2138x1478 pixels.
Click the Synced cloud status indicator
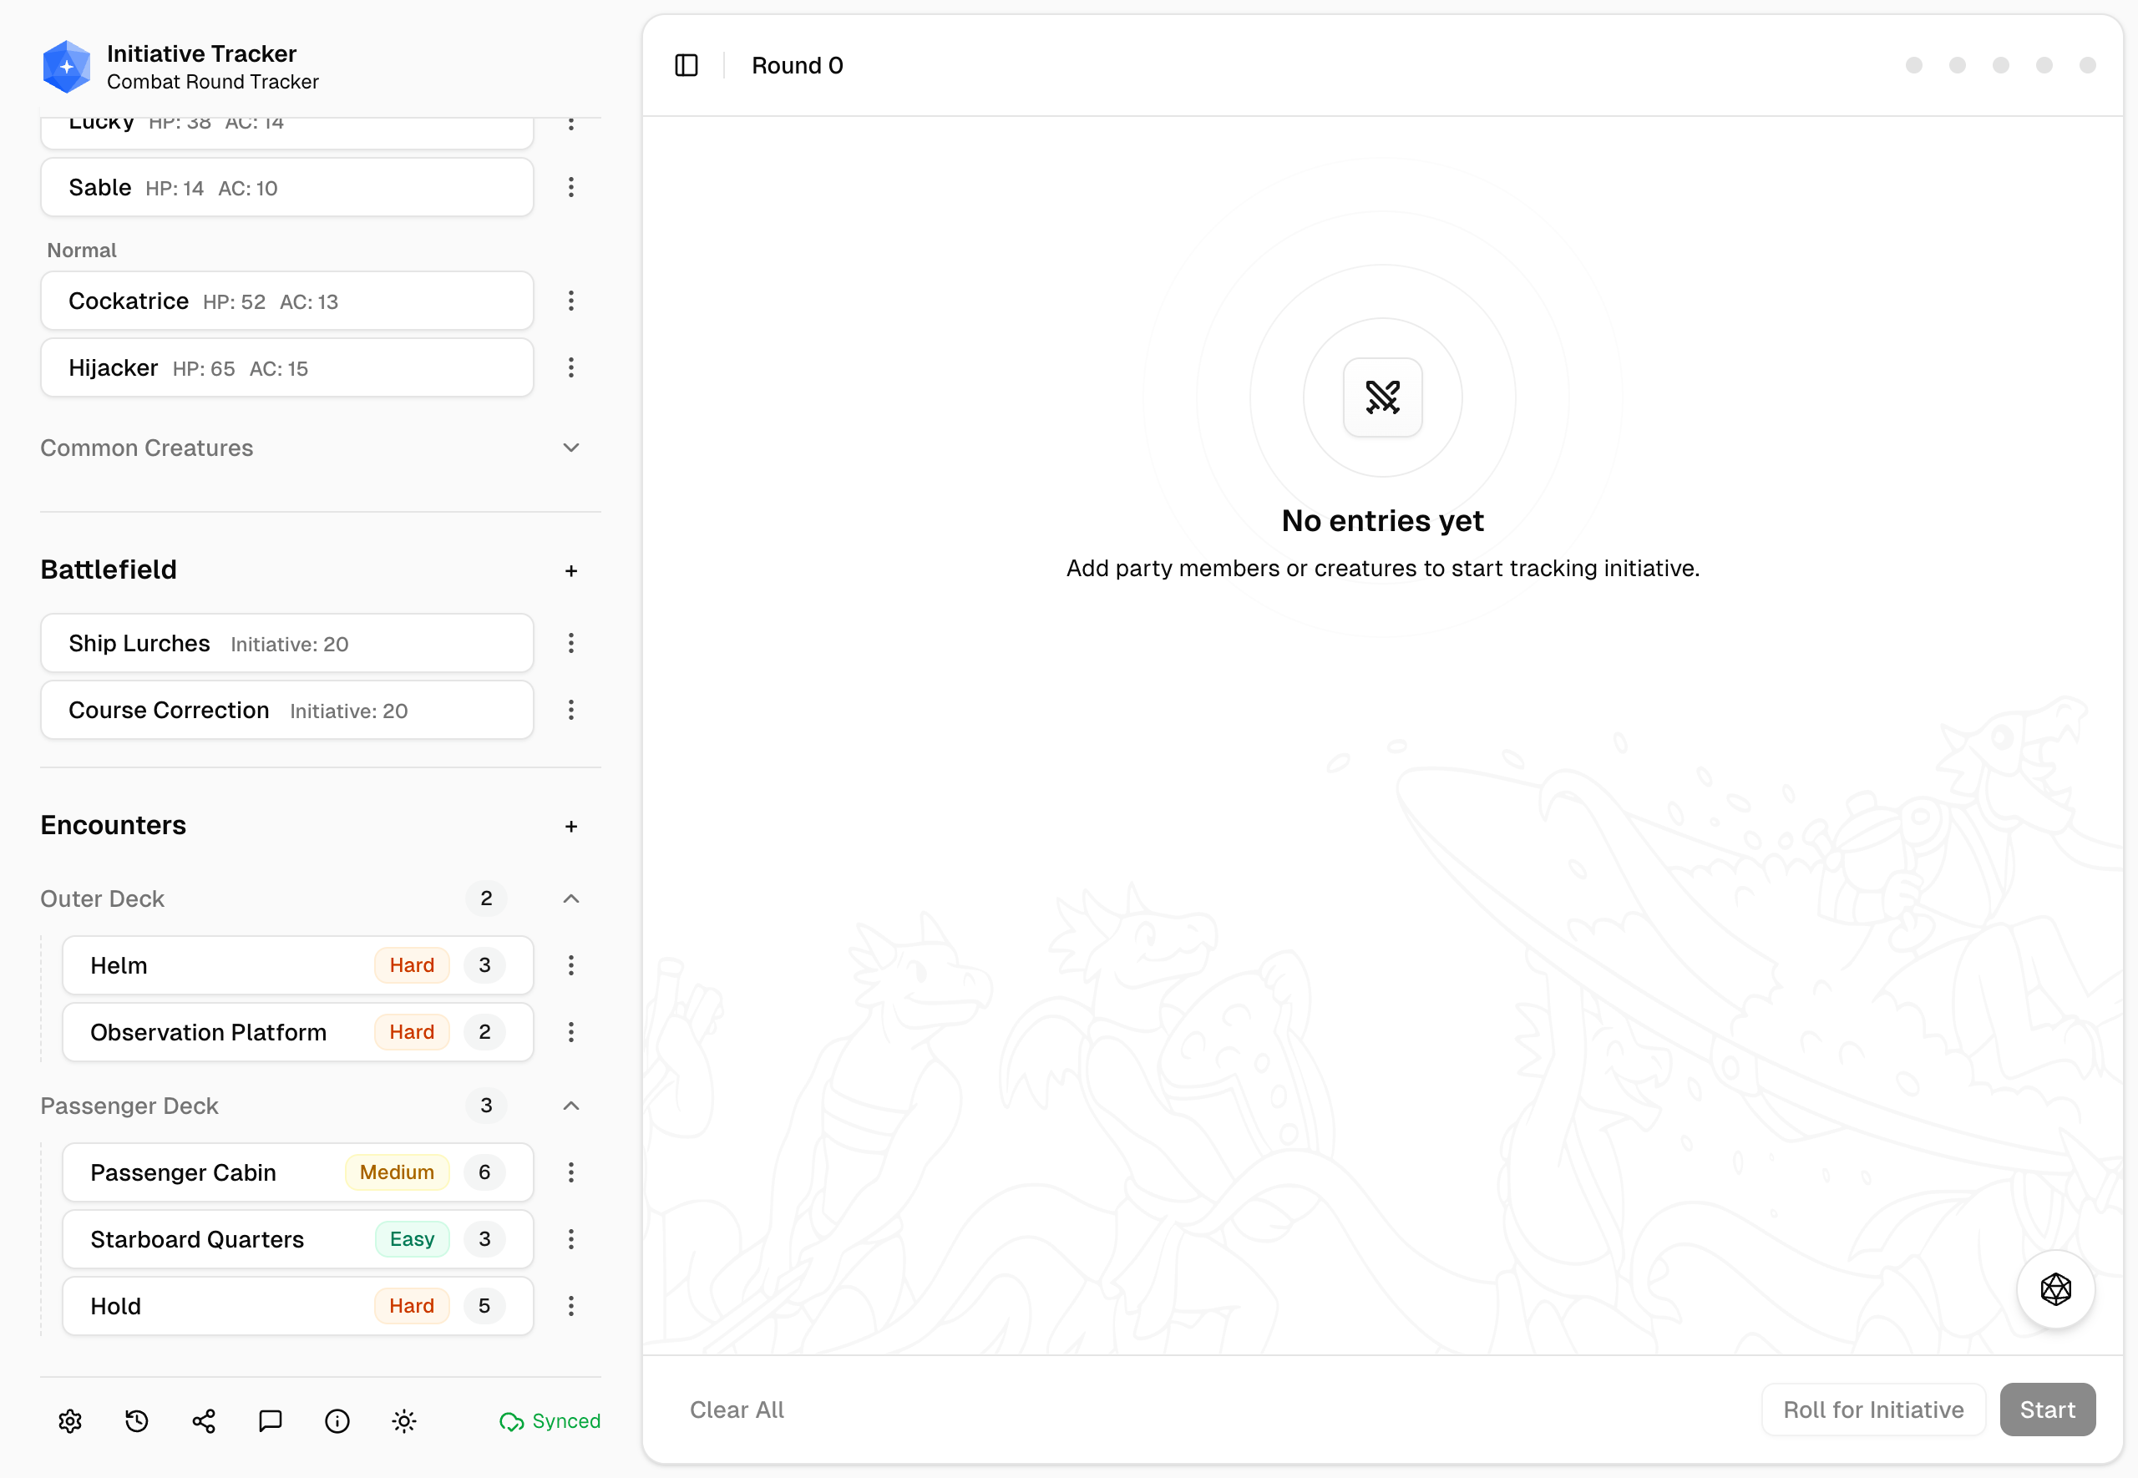[549, 1420]
